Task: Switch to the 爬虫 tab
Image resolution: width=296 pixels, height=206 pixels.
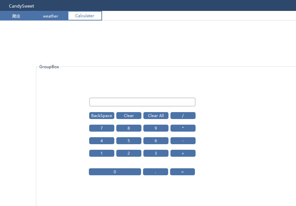Action: [17, 16]
